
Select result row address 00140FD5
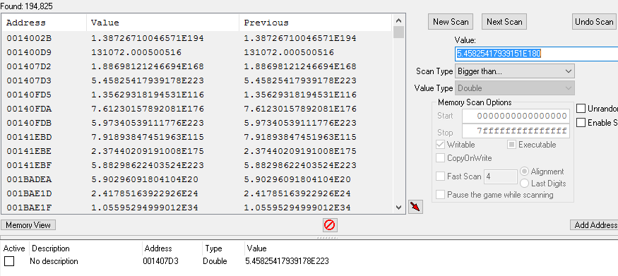[29, 95]
